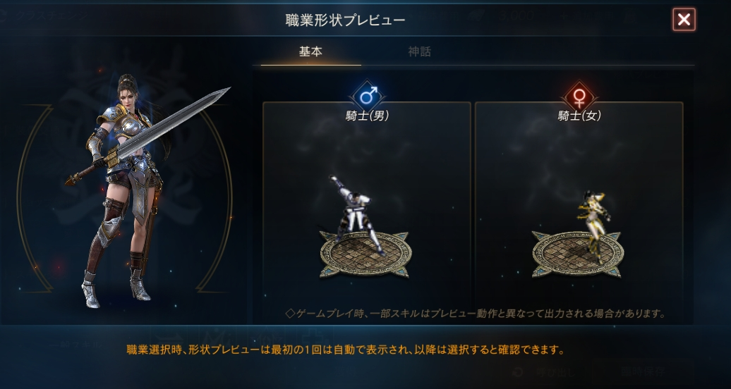The image size is (731, 389).
Task: Click the faded クラスチェンジ header text
Action: [x=50, y=17]
